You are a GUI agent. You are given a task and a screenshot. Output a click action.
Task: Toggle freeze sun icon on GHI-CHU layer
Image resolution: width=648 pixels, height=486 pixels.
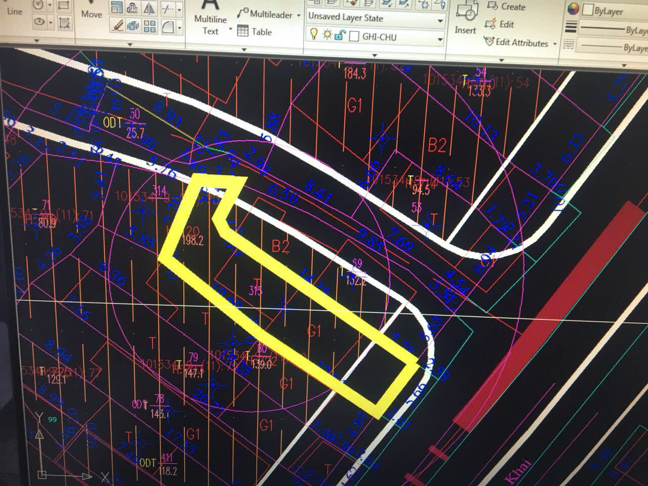[x=327, y=35]
